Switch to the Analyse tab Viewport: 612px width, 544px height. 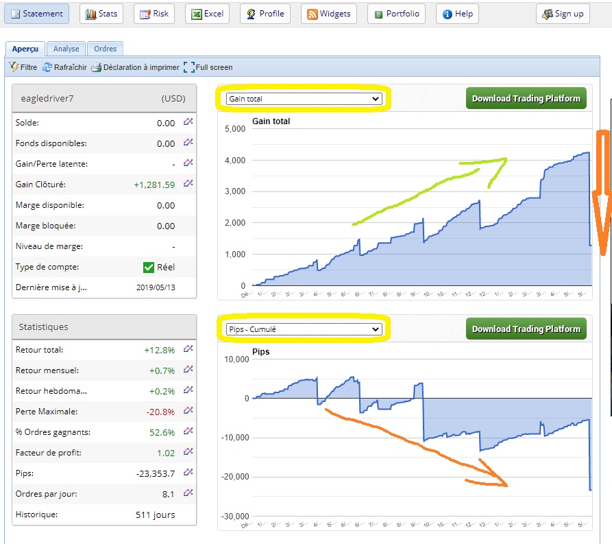pyautogui.click(x=66, y=49)
